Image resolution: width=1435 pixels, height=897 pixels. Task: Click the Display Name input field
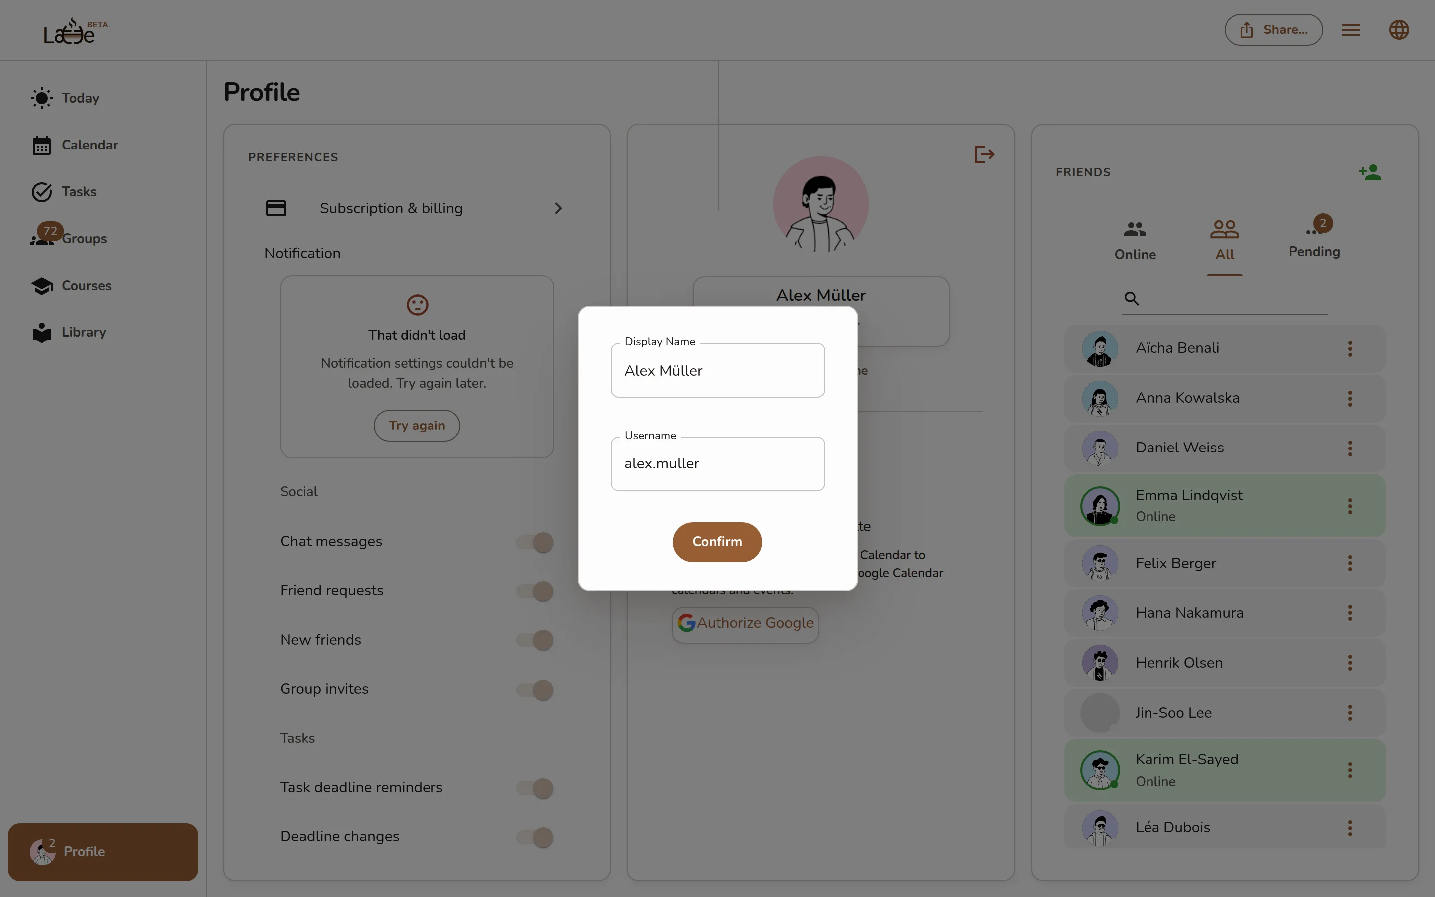[x=717, y=371]
